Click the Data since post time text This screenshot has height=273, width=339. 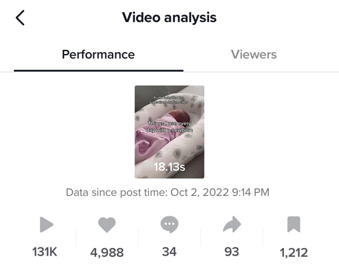tap(116, 192)
